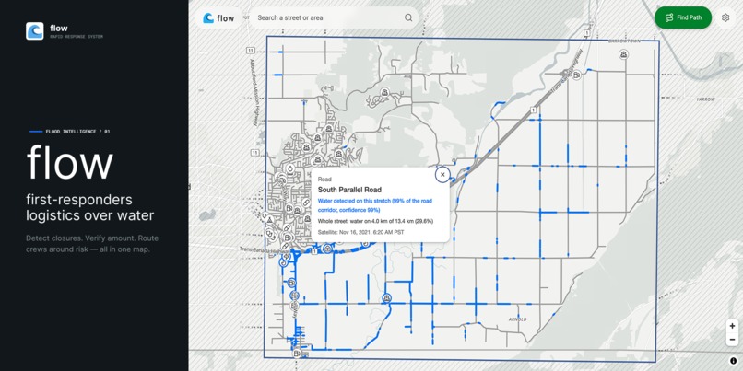Click the magnifier icon in the search bar
The width and height of the screenshot is (743, 371).
[408, 17]
